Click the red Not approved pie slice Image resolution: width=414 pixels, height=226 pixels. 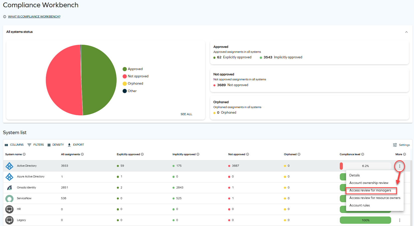tap(64, 80)
